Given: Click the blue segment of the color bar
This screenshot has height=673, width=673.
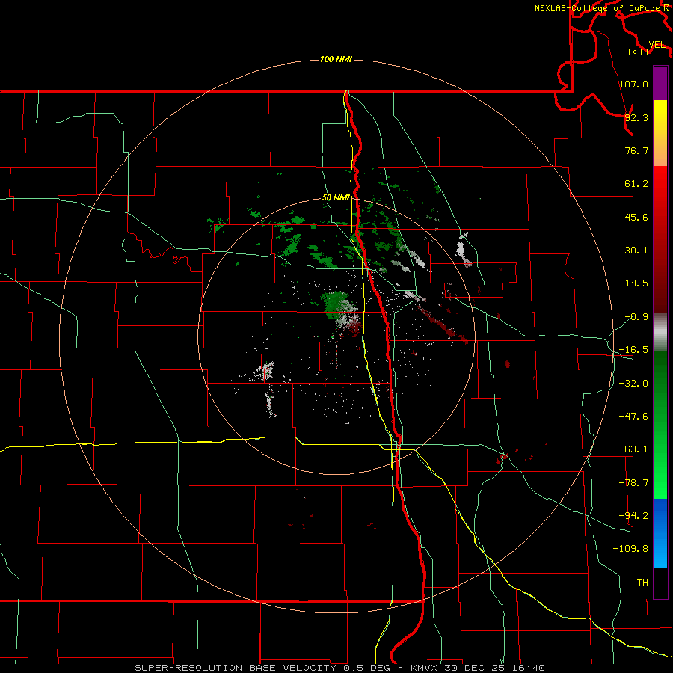Looking at the screenshot, I should (x=660, y=533).
